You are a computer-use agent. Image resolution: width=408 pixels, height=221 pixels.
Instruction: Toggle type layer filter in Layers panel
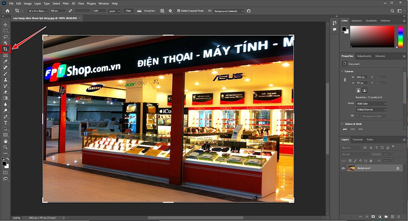[x=377, y=147]
